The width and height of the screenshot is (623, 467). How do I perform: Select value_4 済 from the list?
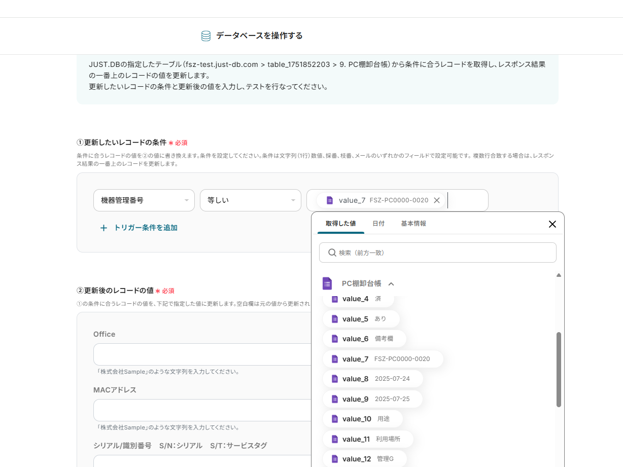tap(358, 299)
